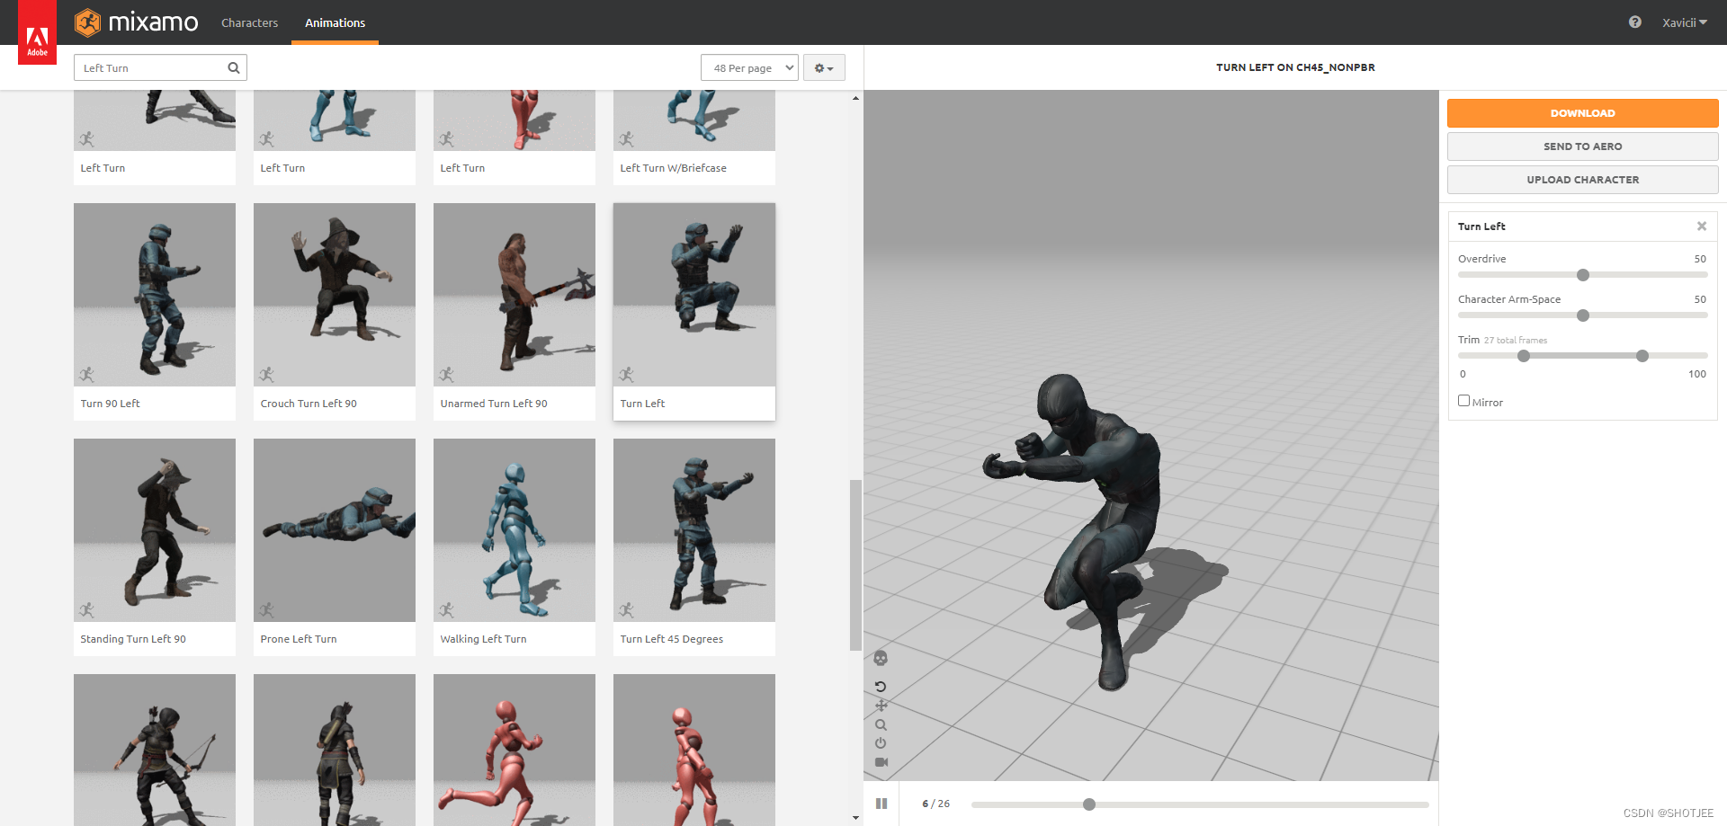This screenshot has width=1727, height=826.
Task: Click the animation list scrollbar thumb
Action: click(x=855, y=565)
